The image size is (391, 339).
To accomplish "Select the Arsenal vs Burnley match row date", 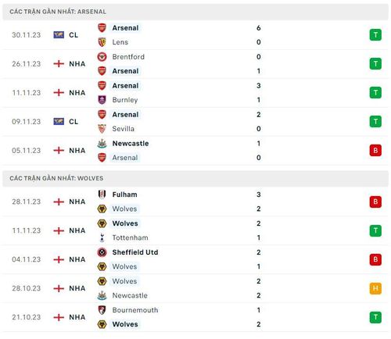I will 27,93.
